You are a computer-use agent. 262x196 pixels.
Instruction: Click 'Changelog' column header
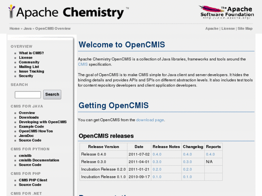(x=193, y=147)
